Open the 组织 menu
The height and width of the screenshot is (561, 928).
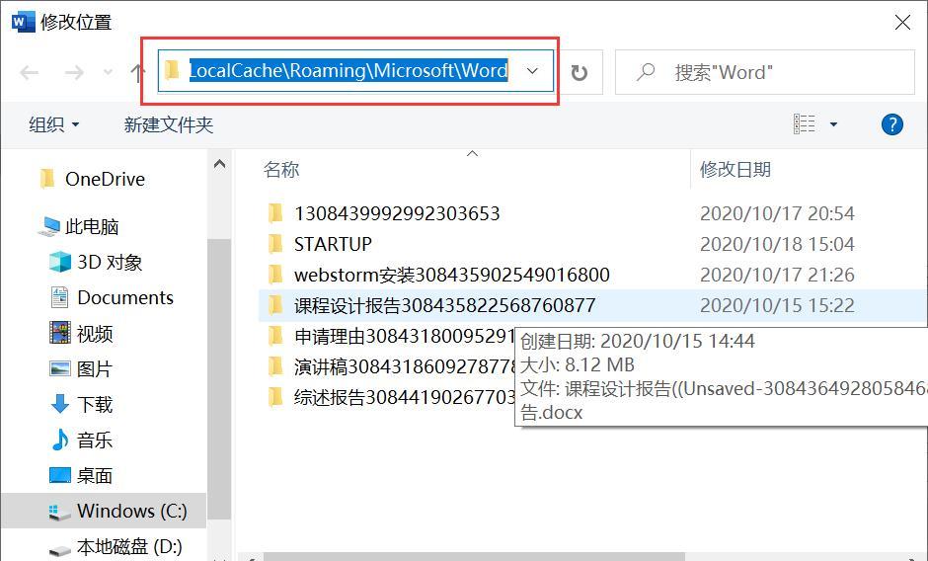click(54, 124)
